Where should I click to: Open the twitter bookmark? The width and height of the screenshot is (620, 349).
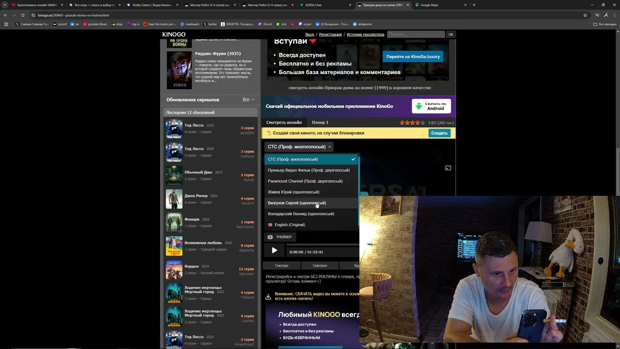[x=210, y=24]
